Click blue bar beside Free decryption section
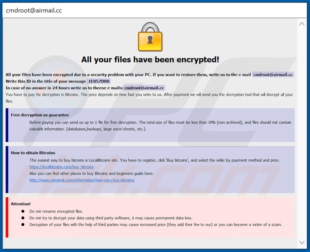Image resolution: width=310 pixels, height=252 pixels. 7,125
